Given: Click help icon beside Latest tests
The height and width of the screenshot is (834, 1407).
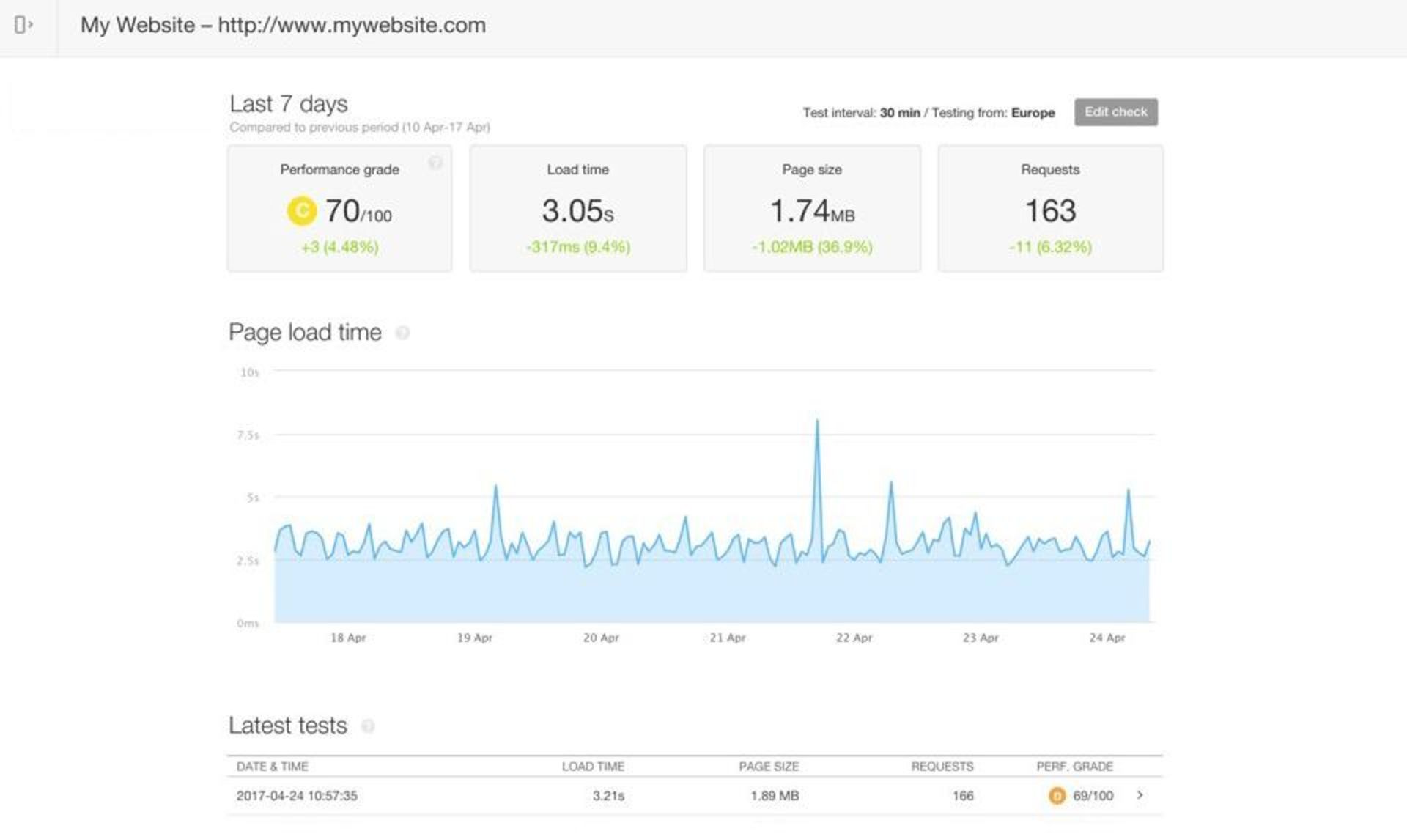Looking at the screenshot, I should click(x=368, y=726).
